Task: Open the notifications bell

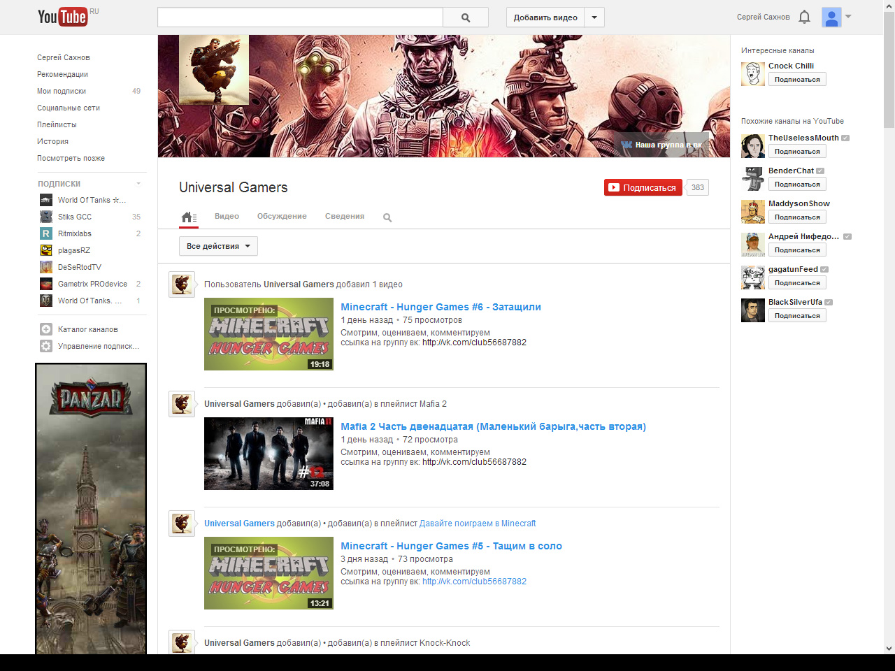Action: click(x=805, y=17)
